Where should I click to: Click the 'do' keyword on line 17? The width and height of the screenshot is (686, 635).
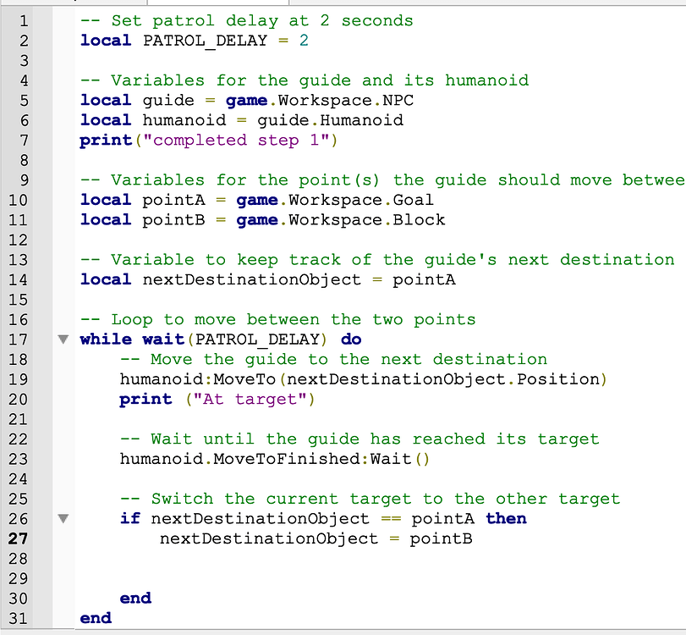pyautogui.click(x=351, y=340)
